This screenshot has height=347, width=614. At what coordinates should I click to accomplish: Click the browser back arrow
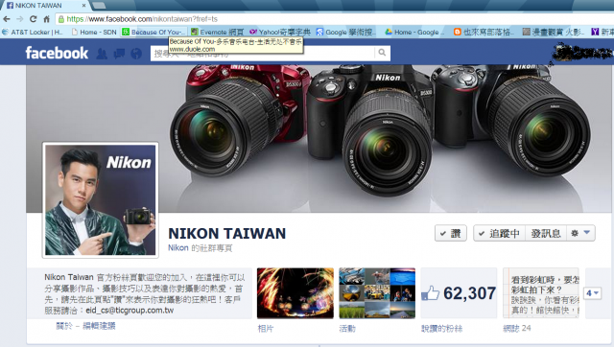pyautogui.click(x=7, y=19)
